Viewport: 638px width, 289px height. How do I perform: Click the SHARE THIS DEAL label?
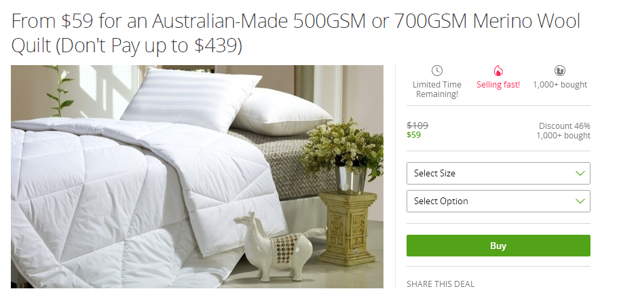pyautogui.click(x=440, y=284)
